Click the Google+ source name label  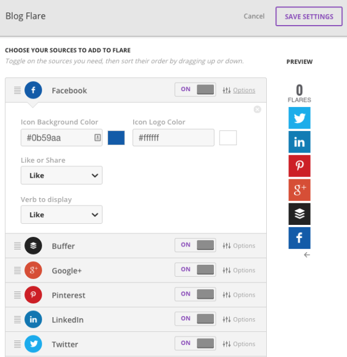click(x=67, y=270)
